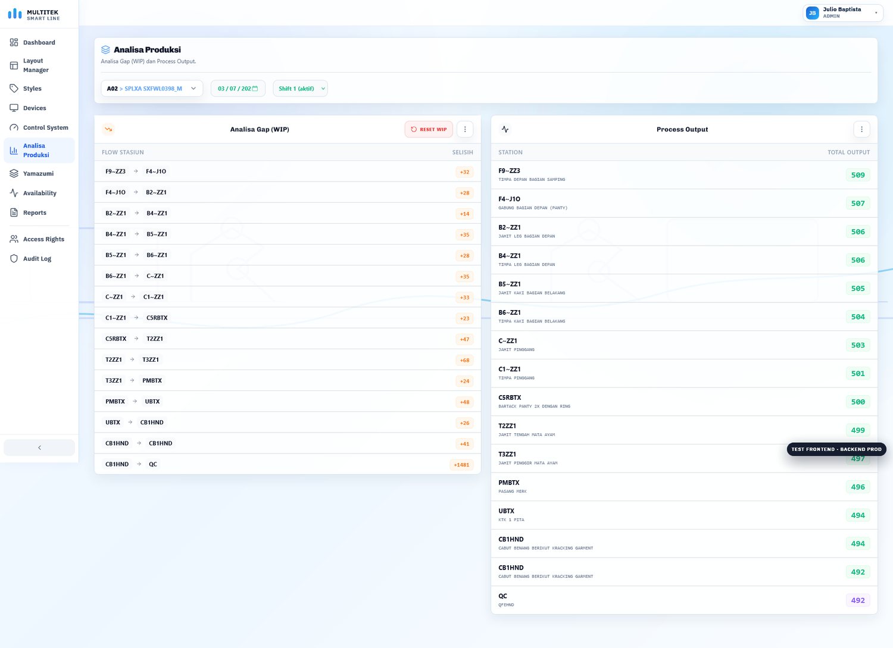
Task: Click the Audit Log shield icon
Action: 14,258
